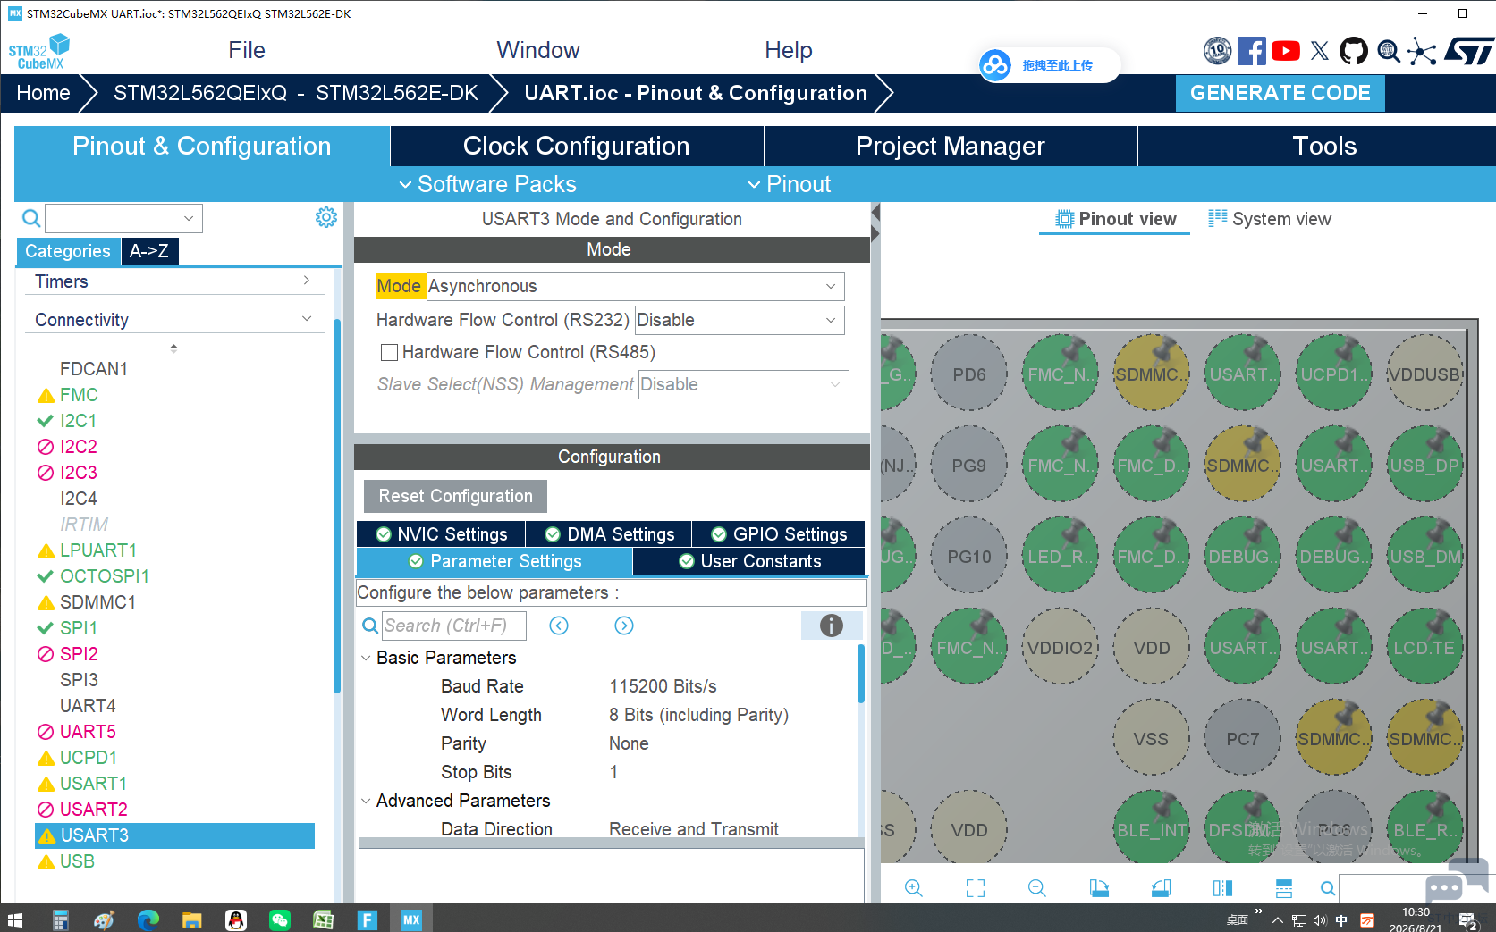Select I2C1 in the Connectivity list

78,421
